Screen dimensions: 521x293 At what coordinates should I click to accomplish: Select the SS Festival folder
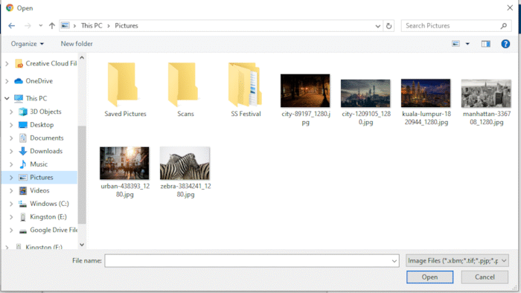click(x=246, y=89)
